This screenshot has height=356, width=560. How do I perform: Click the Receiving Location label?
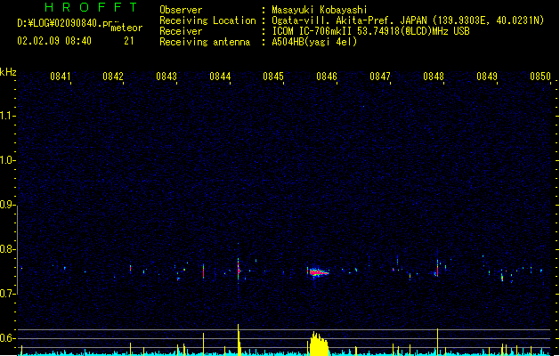click(207, 20)
